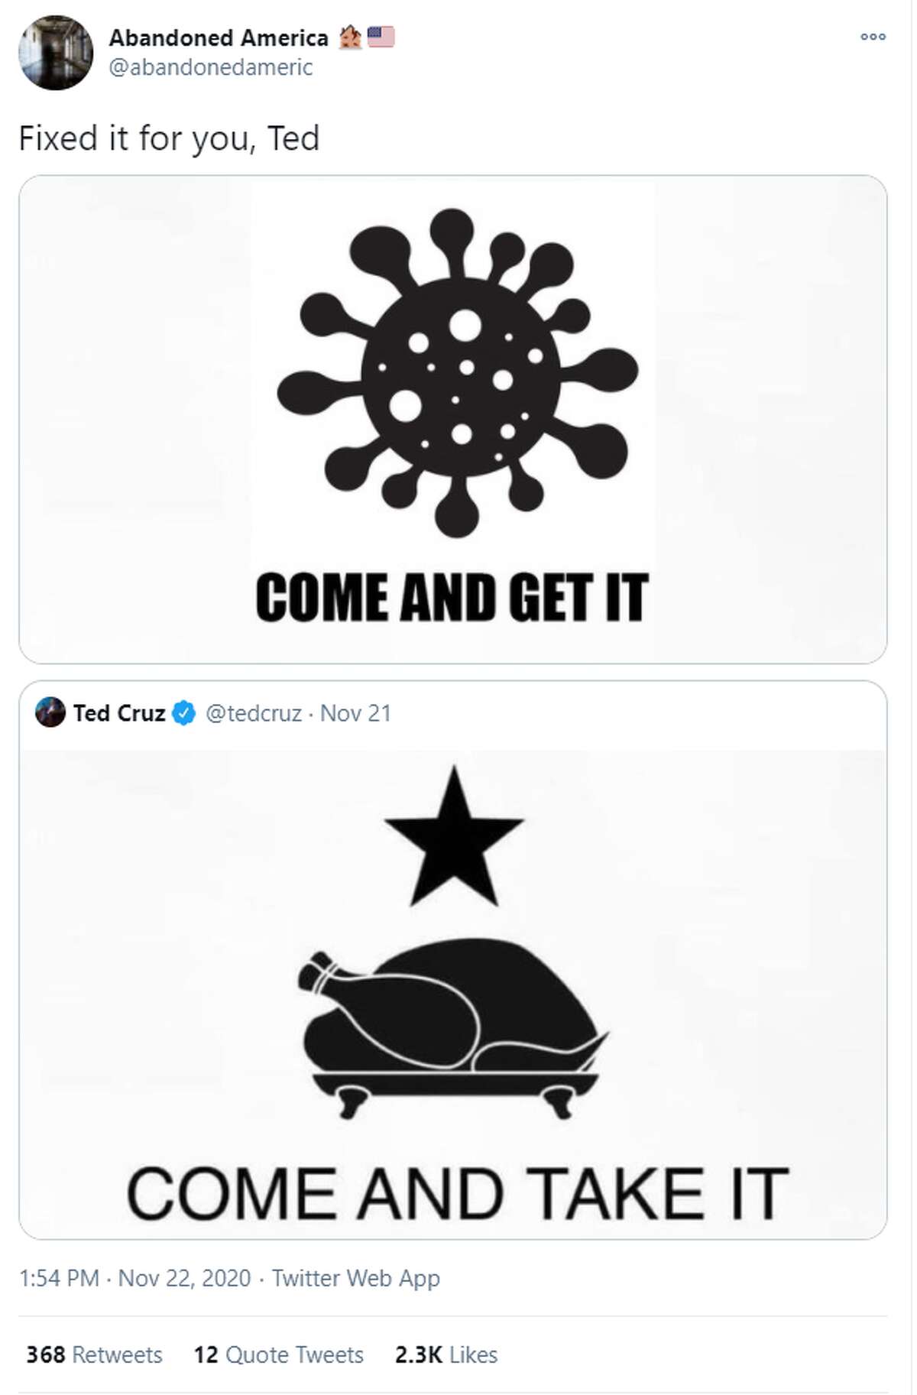
Task: Click the US flag emoji in header
Action: (381, 37)
